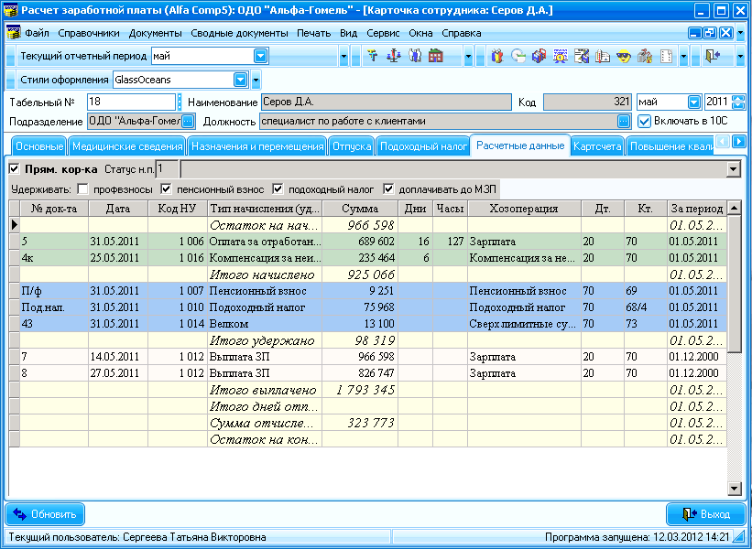Click the open book toolbar icon
752x549 pixels.
(603, 56)
